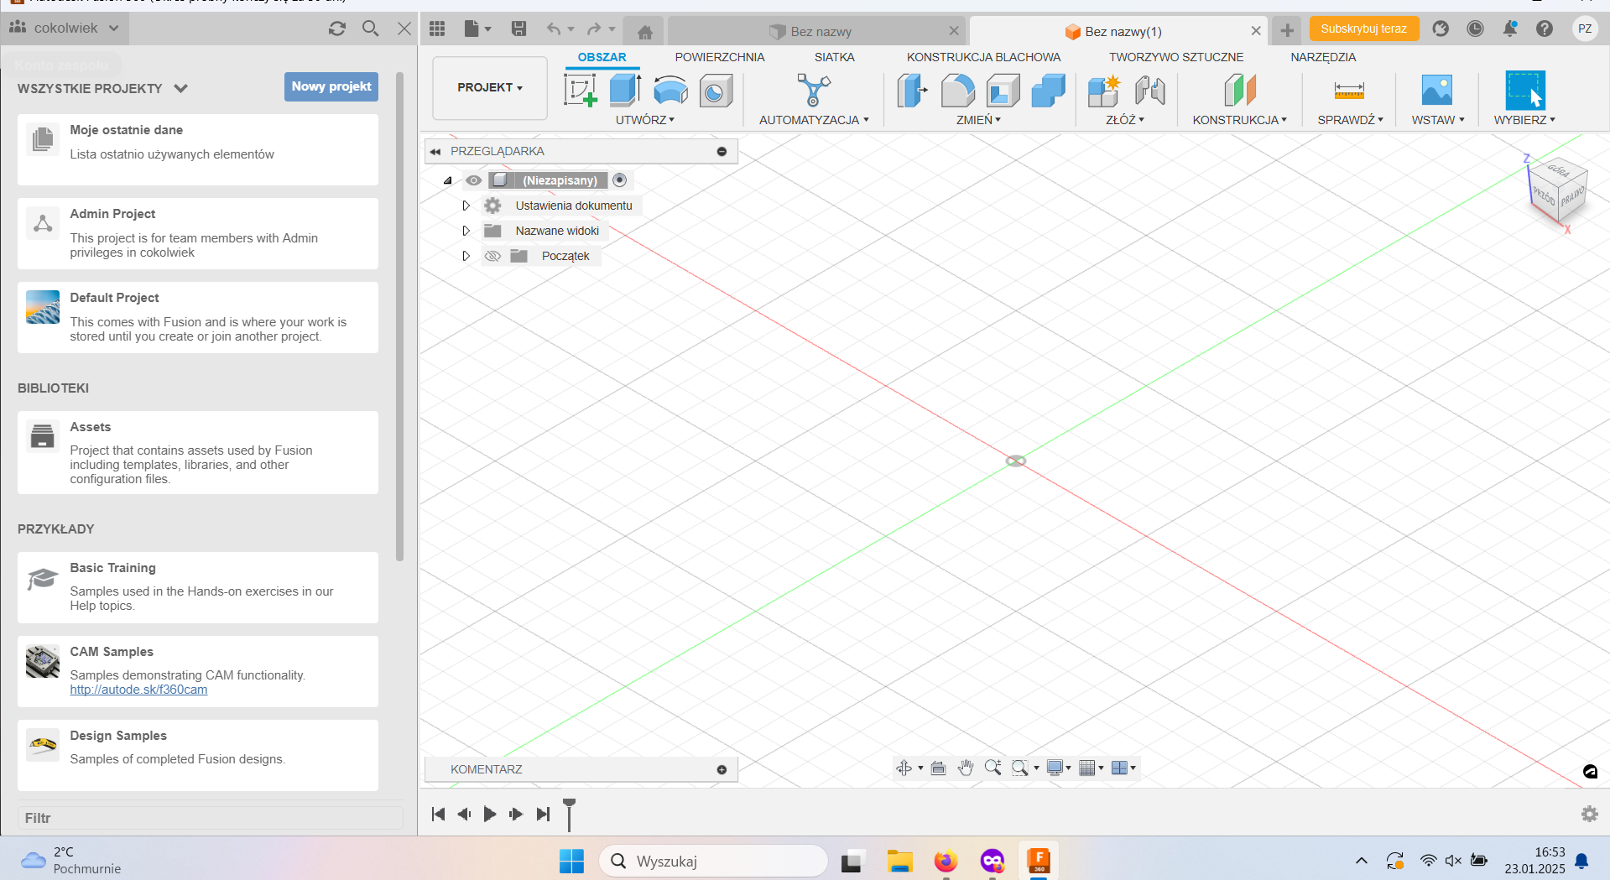Toggle visibility of the Początek folder

point(492,256)
